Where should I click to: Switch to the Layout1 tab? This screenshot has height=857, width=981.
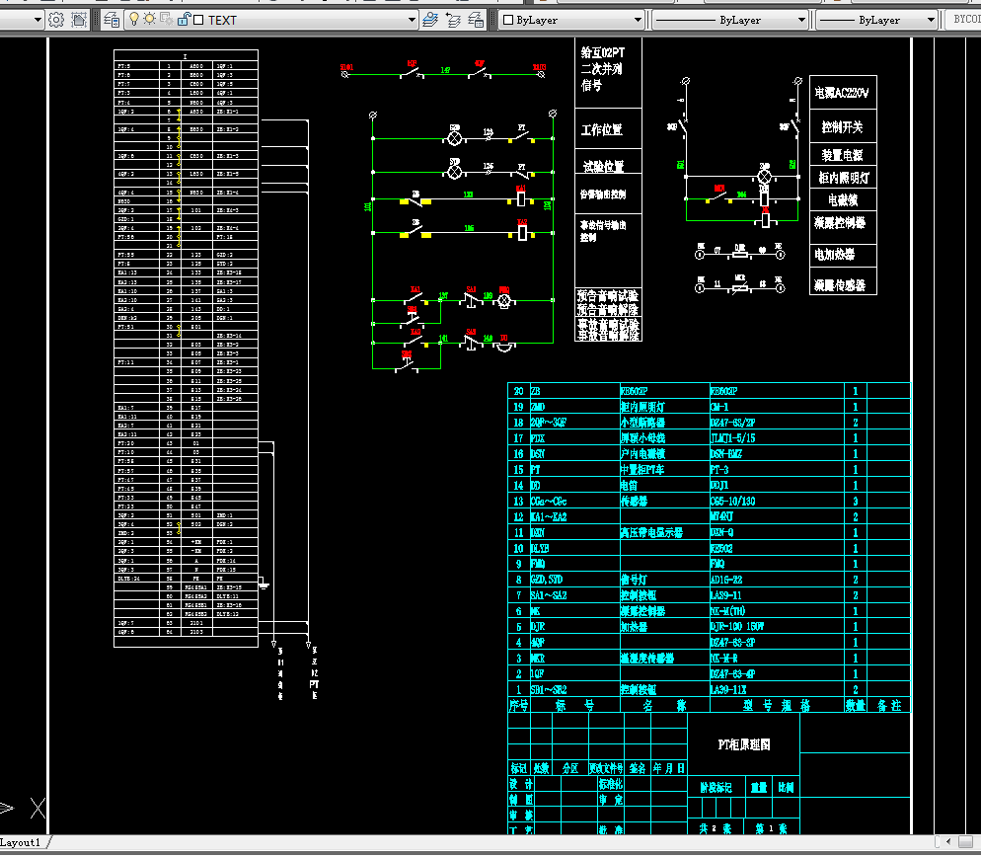[x=21, y=842]
